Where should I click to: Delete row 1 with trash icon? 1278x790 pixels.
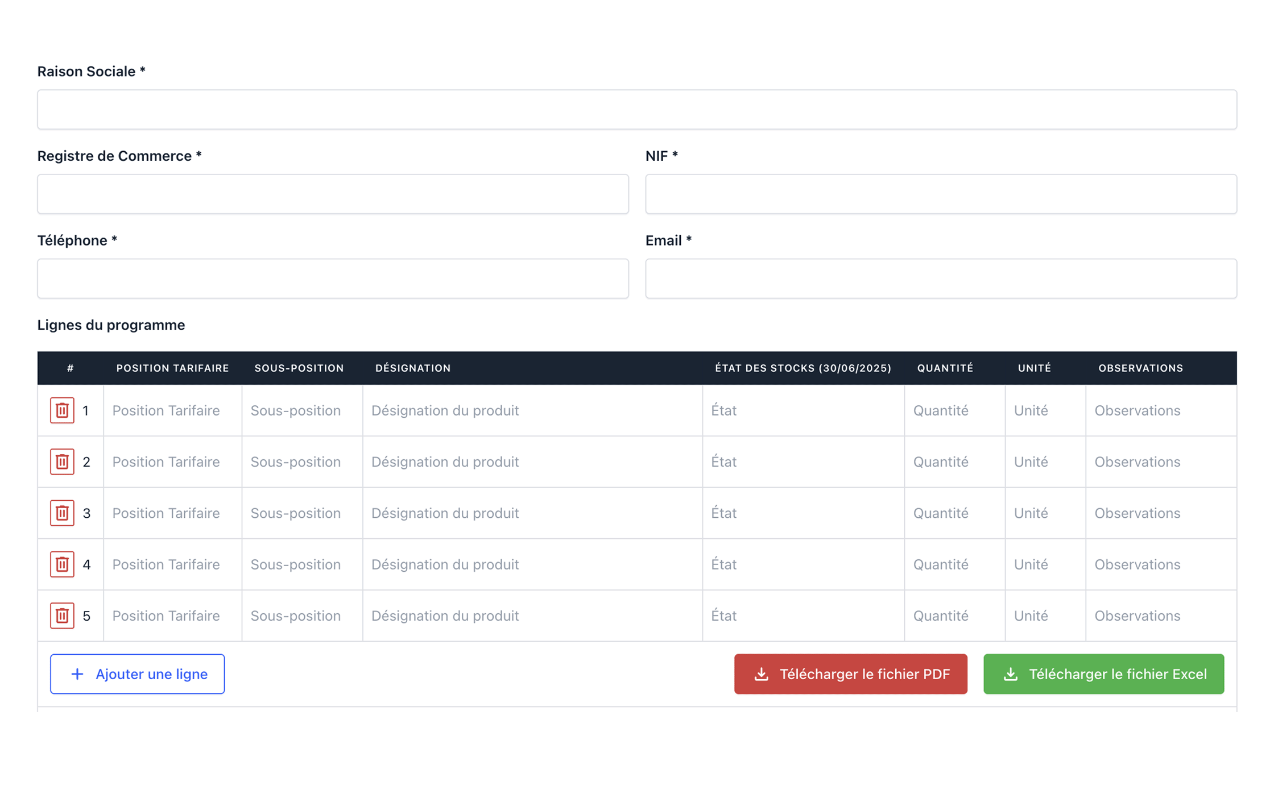pos(62,410)
